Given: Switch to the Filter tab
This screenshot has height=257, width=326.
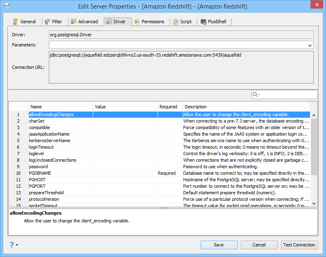Looking at the screenshot, I should click(53, 22).
